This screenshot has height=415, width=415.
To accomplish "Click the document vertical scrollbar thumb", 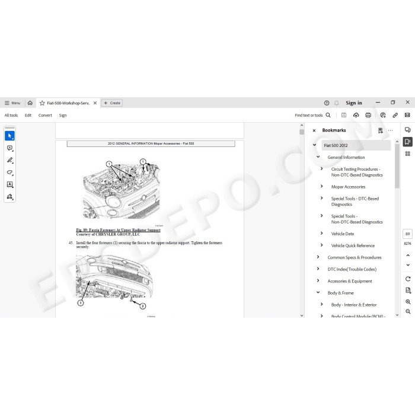I will point(302,132).
